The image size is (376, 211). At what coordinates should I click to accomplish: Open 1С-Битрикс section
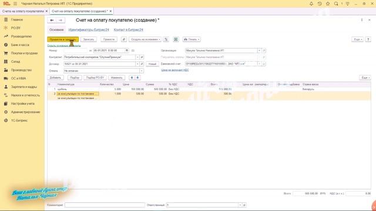19,120
